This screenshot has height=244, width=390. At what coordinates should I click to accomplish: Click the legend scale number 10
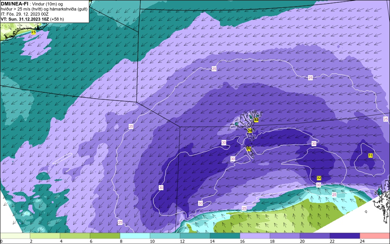click(152, 241)
